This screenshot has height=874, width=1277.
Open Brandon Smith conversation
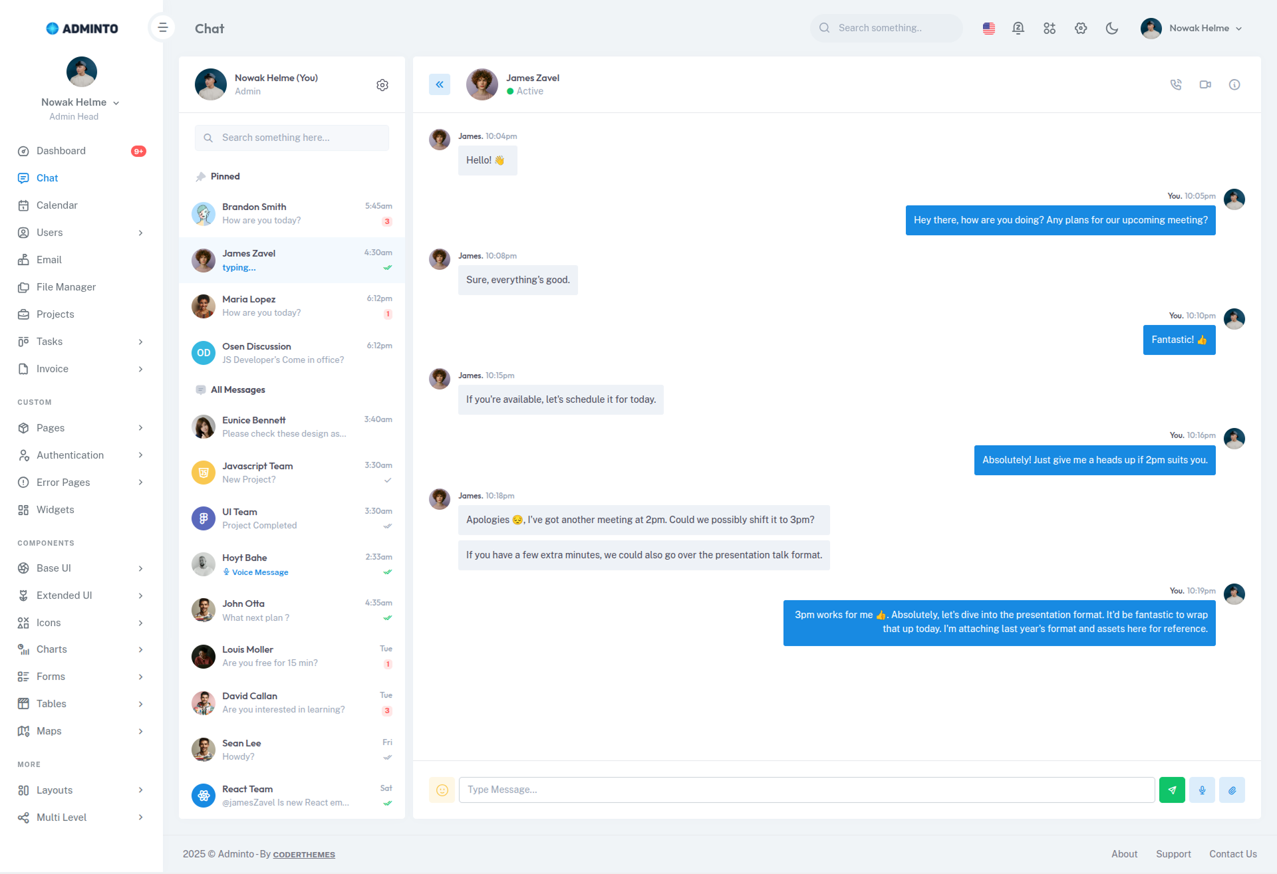coord(292,213)
